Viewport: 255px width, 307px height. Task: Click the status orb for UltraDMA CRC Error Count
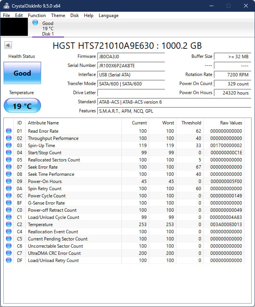[x=9, y=253]
